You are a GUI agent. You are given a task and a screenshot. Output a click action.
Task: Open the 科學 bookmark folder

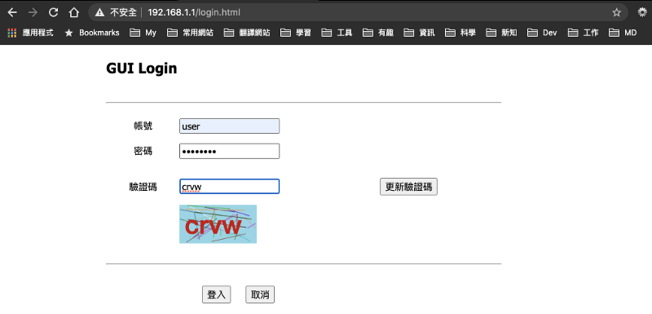[460, 33]
